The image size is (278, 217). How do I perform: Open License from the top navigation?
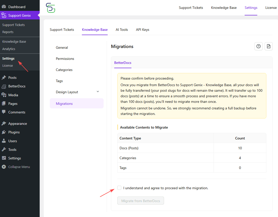coord(271,8)
